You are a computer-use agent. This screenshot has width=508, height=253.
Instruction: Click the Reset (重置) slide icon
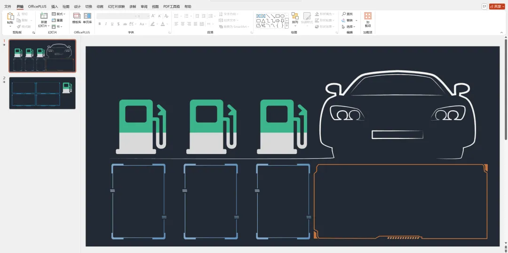click(x=57, y=20)
